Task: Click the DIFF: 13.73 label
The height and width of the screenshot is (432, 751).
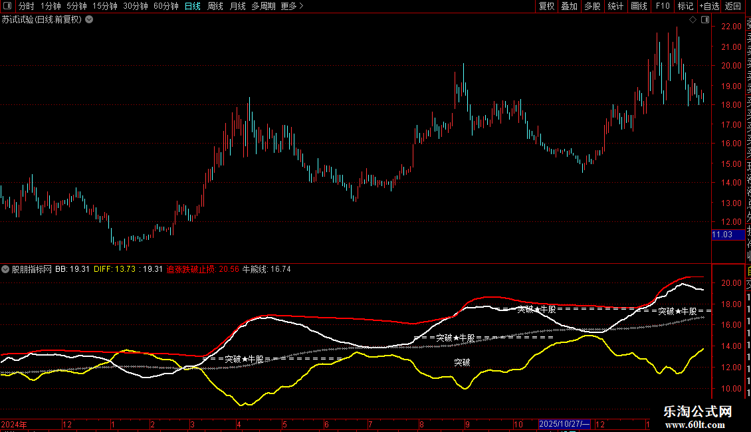Action: 114,269
